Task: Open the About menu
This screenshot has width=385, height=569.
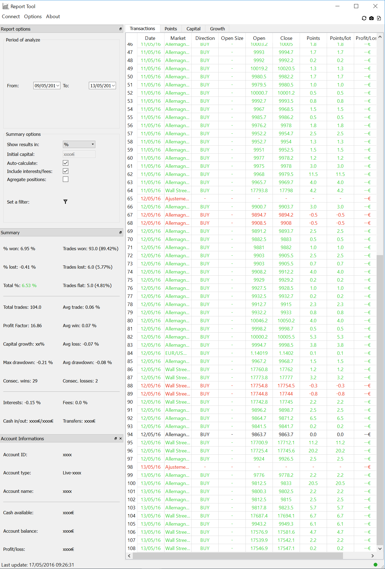Action: [x=53, y=17]
